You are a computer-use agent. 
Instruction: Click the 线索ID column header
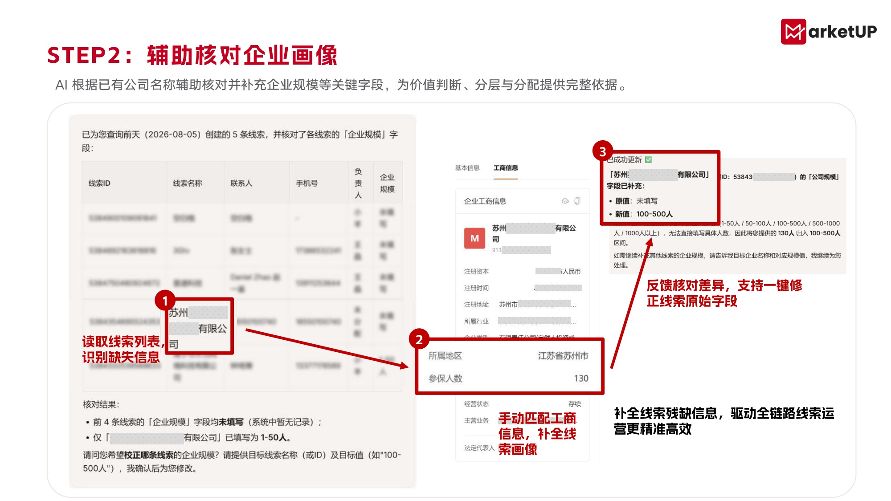pyautogui.click(x=99, y=183)
